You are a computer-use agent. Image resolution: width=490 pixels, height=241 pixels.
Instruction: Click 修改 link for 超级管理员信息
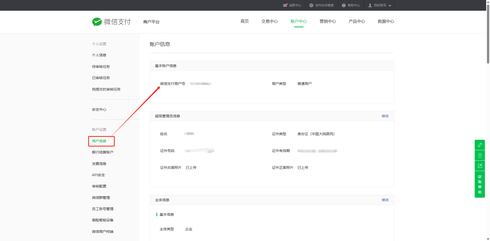385,116
